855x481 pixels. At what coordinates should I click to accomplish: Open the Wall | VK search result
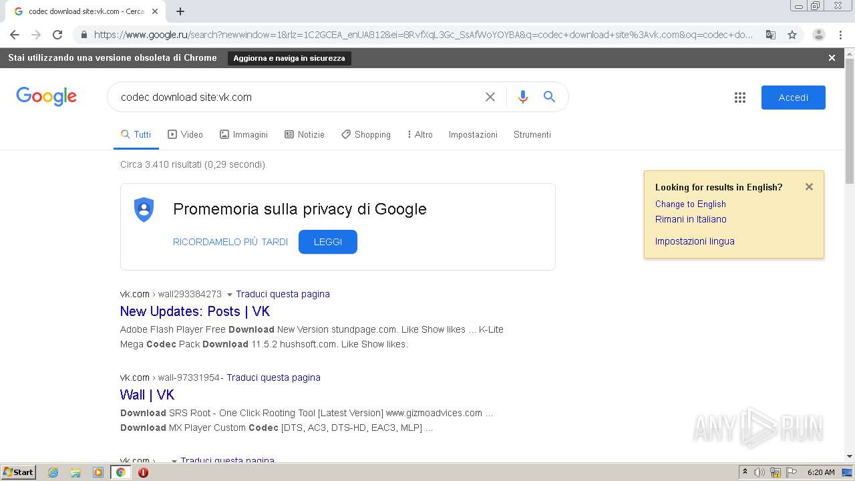pos(147,395)
